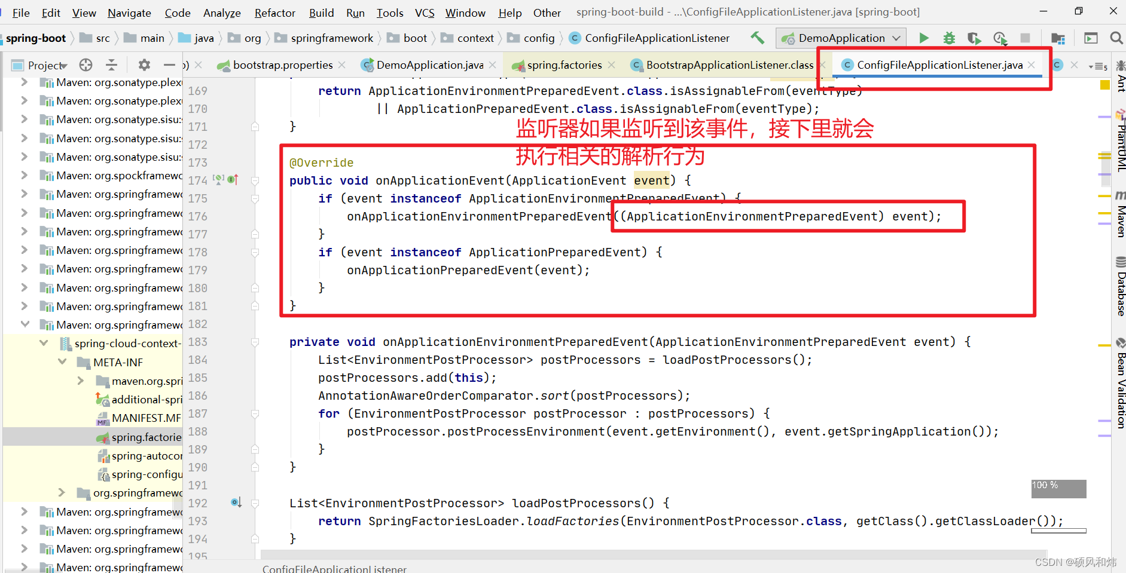Click the editor horizontal scrollbar
The width and height of the screenshot is (1126, 573).
coord(654,554)
